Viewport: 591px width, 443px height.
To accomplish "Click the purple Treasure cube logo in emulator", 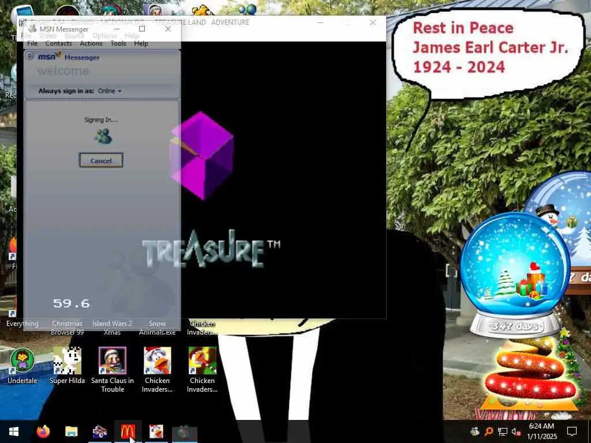I will click(x=202, y=155).
